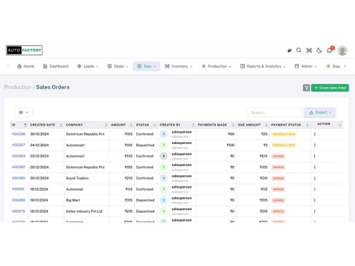Image resolution: width=355 pixels, height=266 pixels.
Task: Open the Export dropdown
Action: (319, 113)
